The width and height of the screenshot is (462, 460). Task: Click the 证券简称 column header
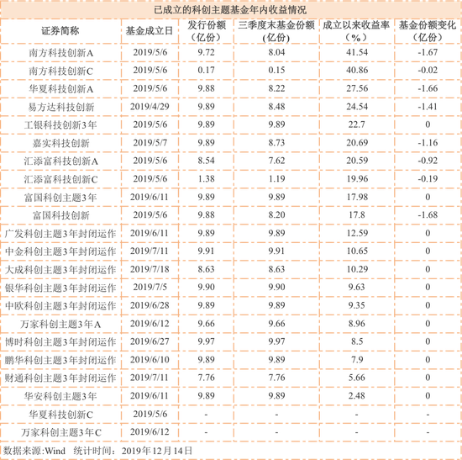(60, 30)
